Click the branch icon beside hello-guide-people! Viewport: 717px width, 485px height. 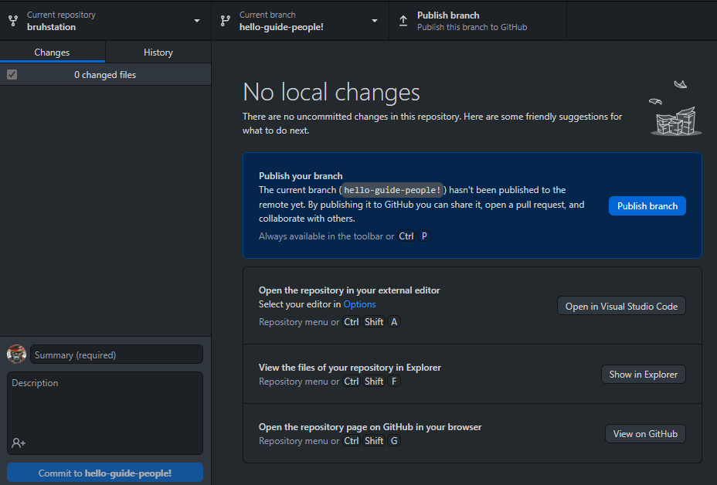coord(226,21)
